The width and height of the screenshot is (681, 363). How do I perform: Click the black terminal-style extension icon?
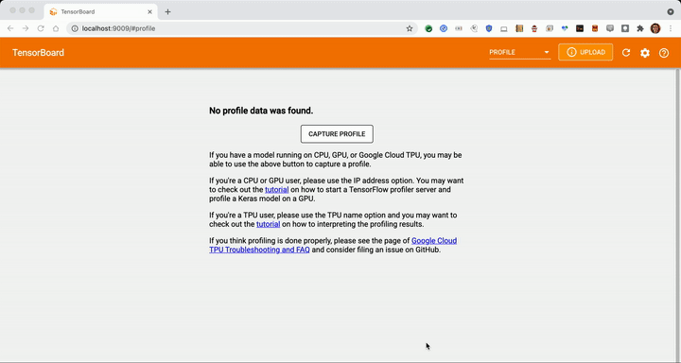pos(580,28)
